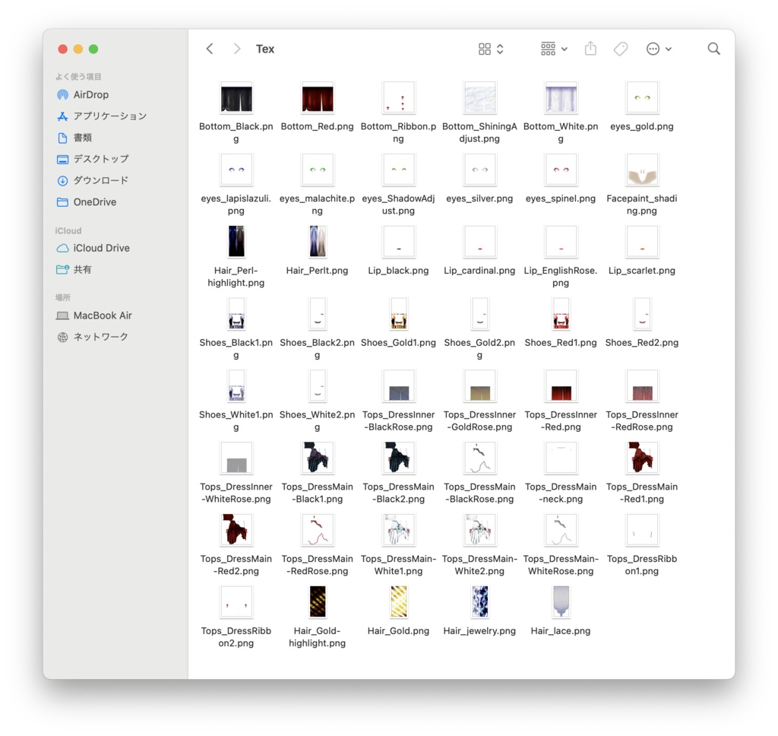Select Hair_Gold-highlight.png thumbnail

point(318,602)
